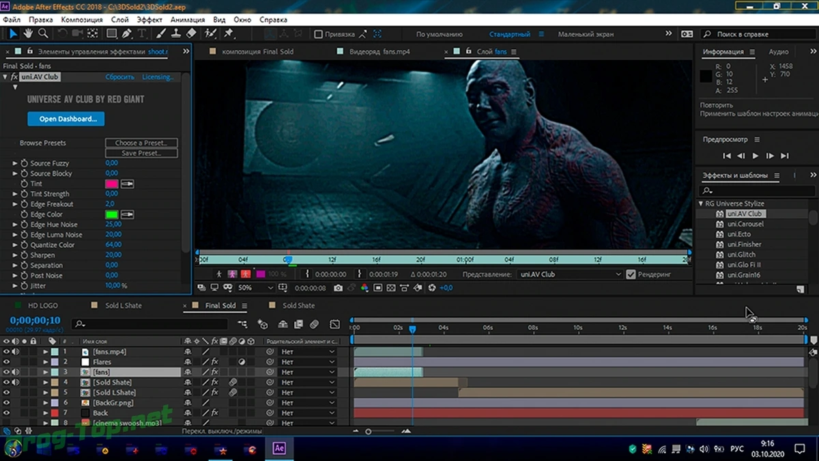The height and width of the screenshot is (461, 819).
Task: Select the Clone Stamp tool
Action: 176,33
